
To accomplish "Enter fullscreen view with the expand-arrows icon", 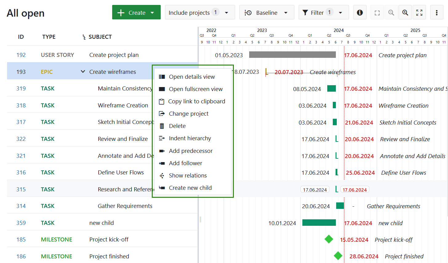I will [419, 12].
